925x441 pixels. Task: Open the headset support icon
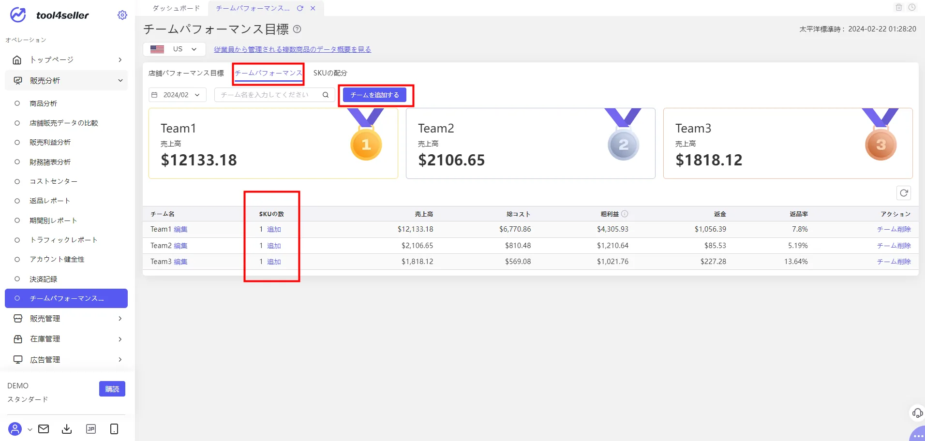click(x=917, y=413)
